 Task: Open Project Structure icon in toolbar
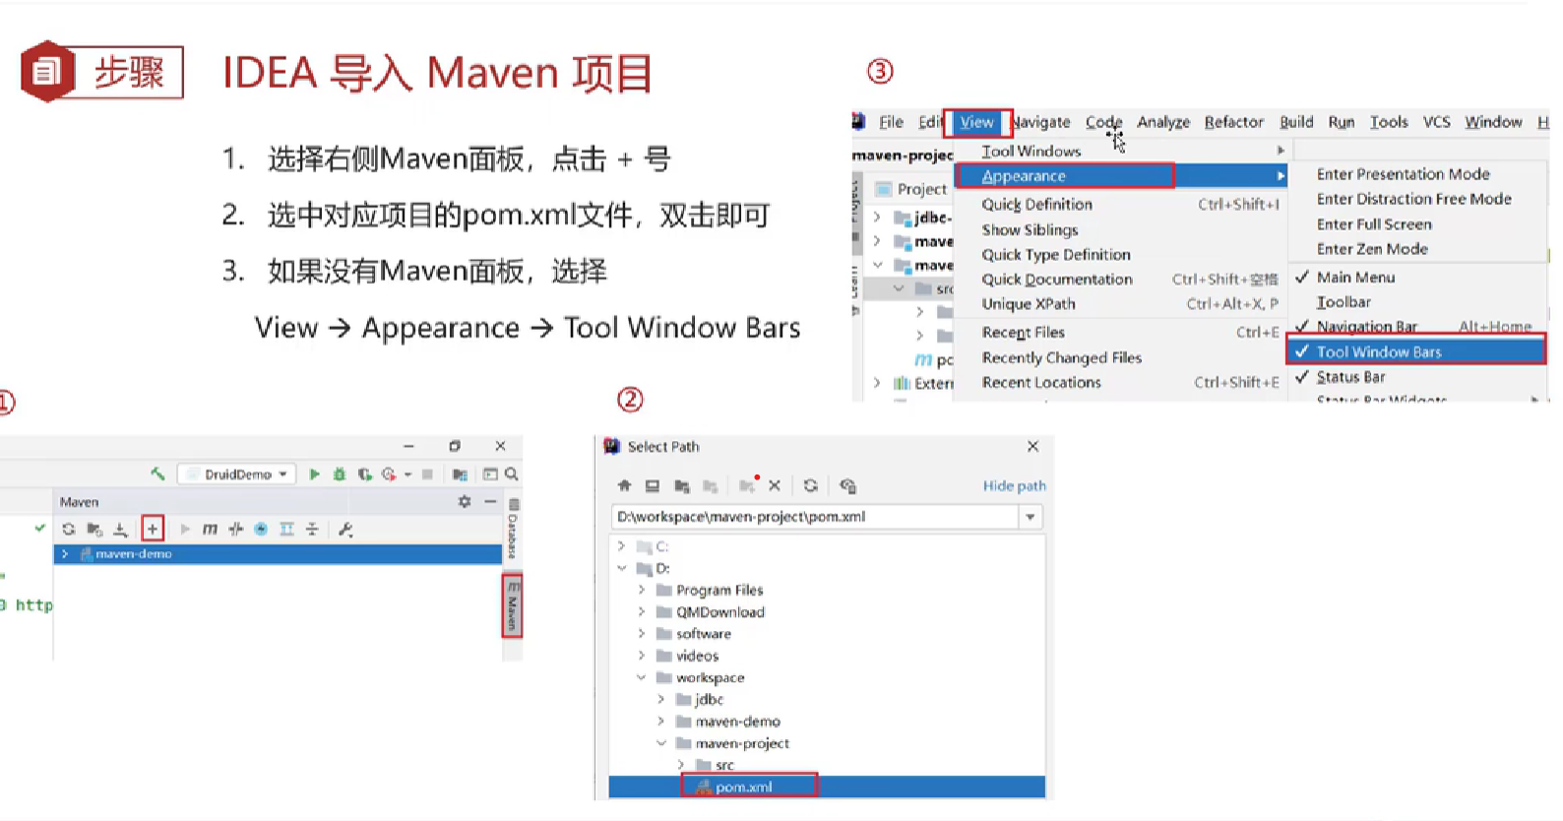pos(460,474)
